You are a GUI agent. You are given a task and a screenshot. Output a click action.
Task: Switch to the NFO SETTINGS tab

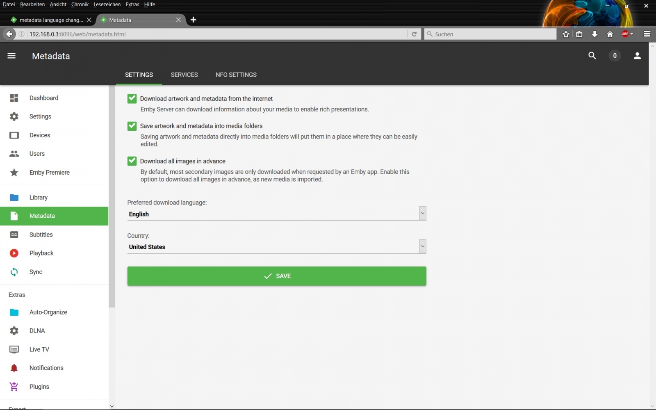click(x=236, y=75)
